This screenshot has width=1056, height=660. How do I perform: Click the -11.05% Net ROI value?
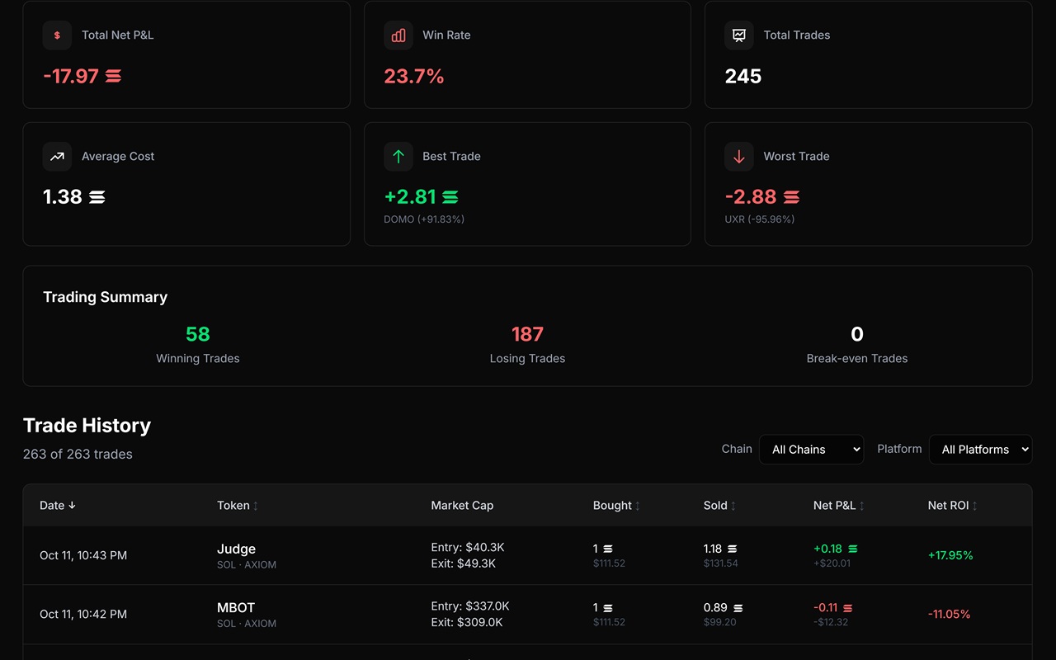pos(949,615)
